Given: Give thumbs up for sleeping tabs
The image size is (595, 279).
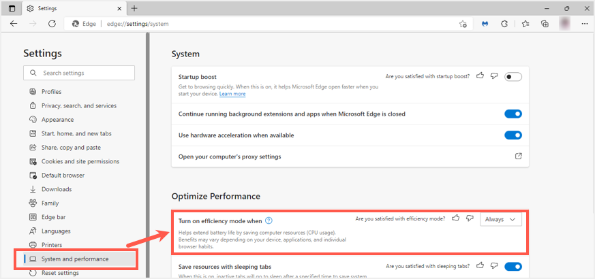Looking at the screenshot, I should 480,265.
